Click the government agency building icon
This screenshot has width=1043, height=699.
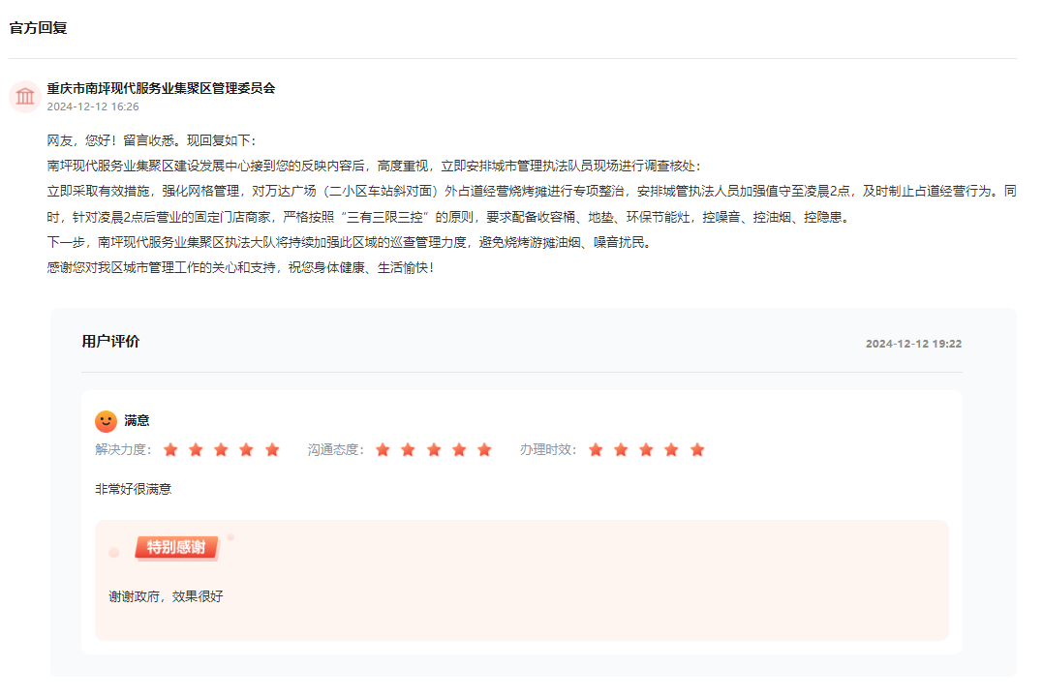coord(23,96)
